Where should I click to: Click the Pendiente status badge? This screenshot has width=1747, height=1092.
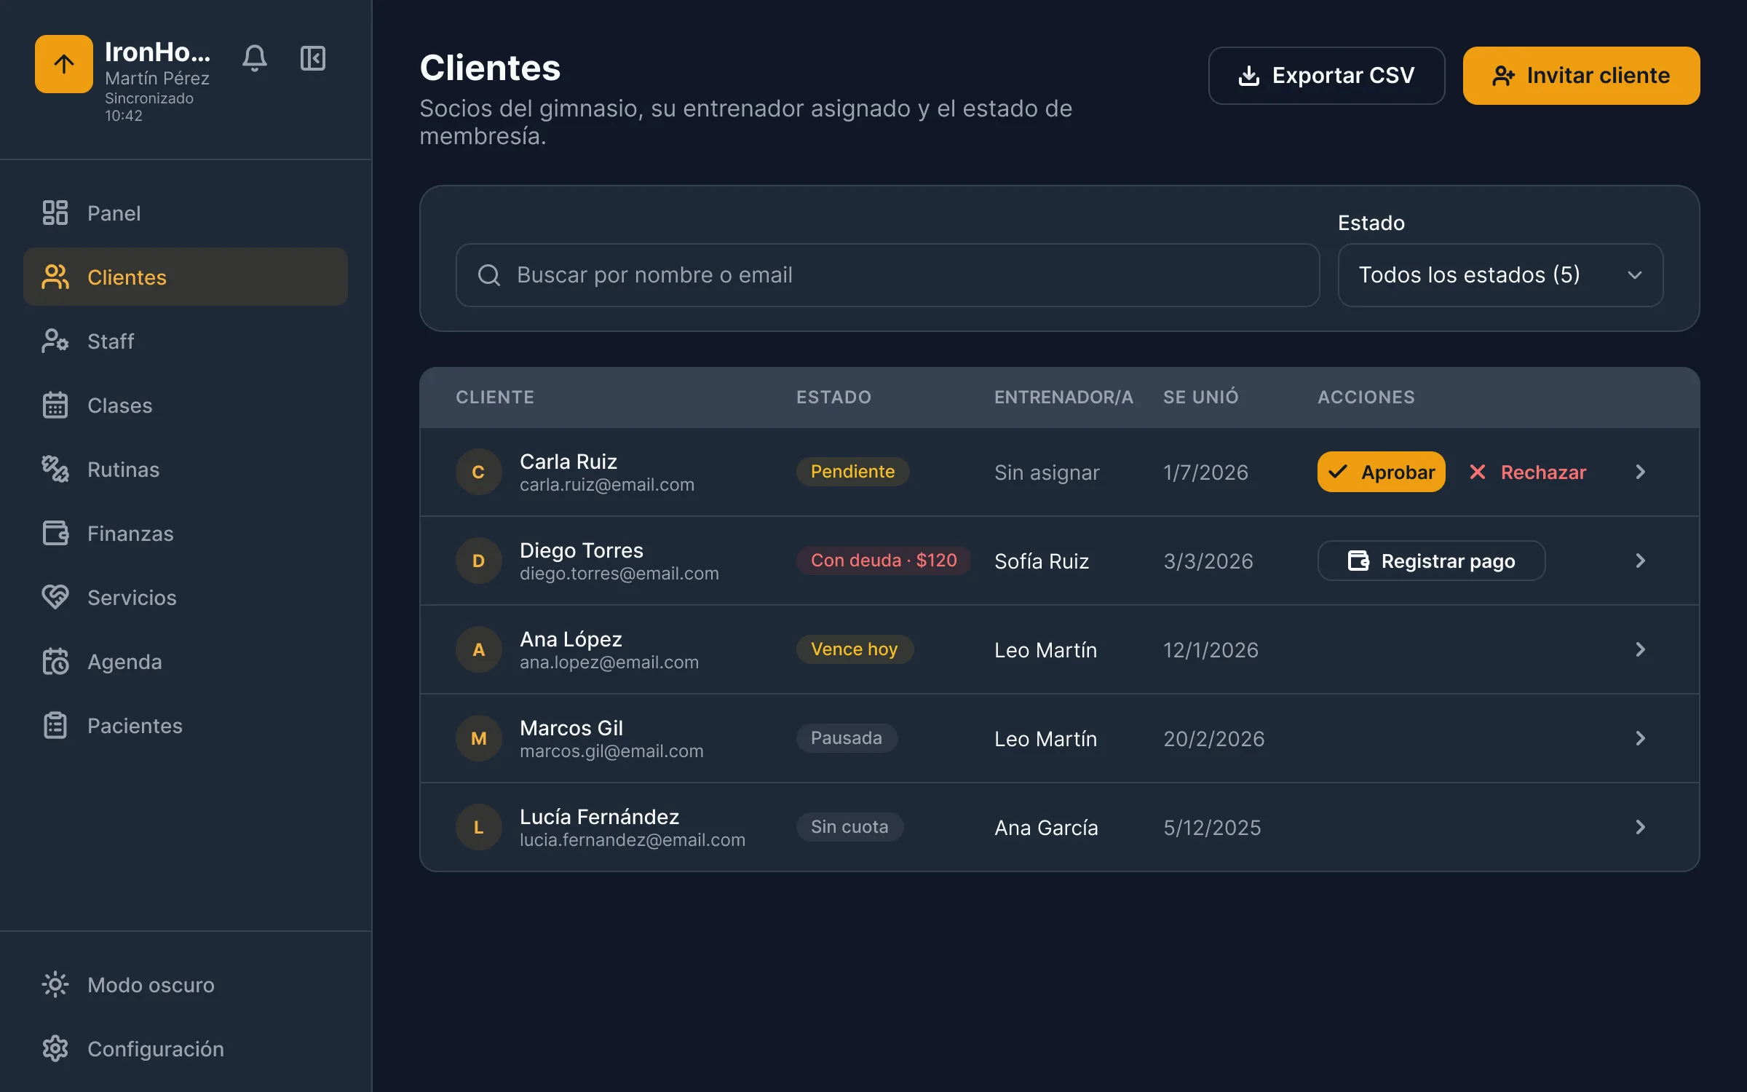(x=852, y=472)
